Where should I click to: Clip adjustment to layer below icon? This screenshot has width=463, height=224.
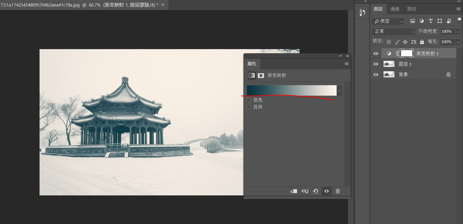(294, 191)
